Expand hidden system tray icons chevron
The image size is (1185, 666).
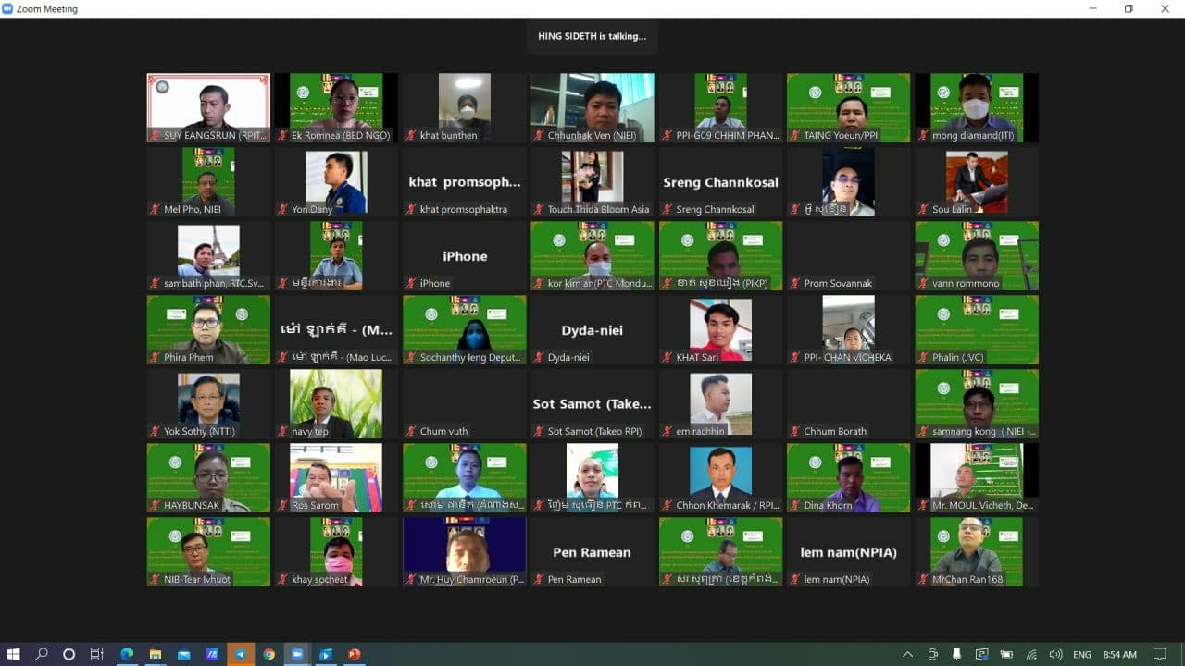point(907,654)
